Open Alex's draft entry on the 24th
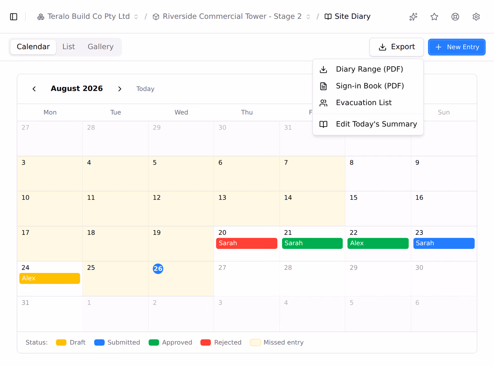 point(50,278)
